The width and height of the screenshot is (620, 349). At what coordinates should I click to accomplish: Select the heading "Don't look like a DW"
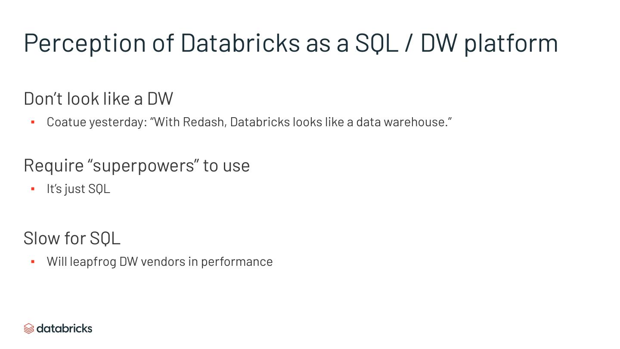98,99
